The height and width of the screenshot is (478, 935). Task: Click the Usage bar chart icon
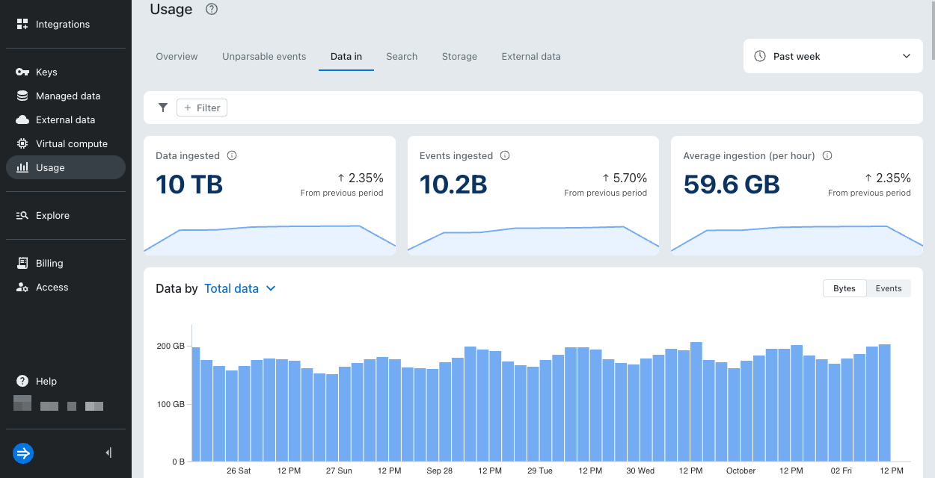pyautogui.click(x=22, y=167)
